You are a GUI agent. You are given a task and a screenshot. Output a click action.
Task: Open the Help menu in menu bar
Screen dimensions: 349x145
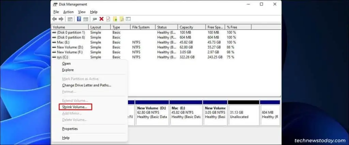point(94,12)
